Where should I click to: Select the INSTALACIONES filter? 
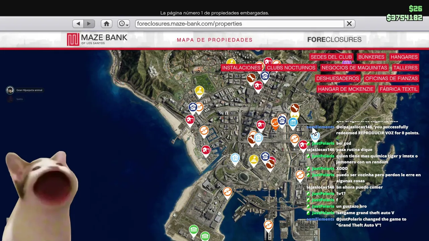coord(241,68)
